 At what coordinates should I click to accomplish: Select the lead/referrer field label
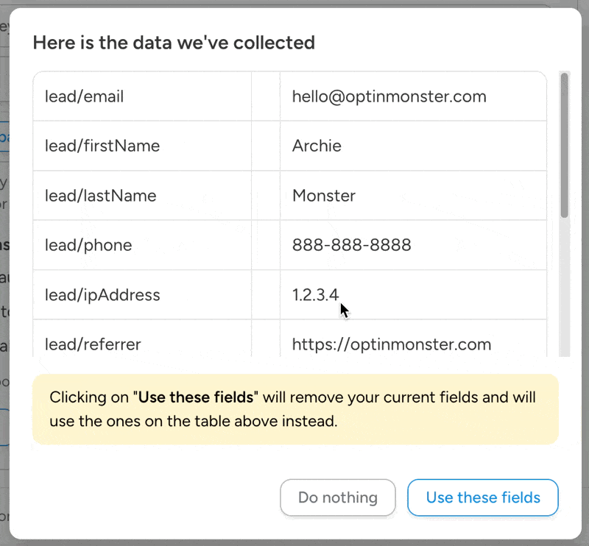coord(93,344)
